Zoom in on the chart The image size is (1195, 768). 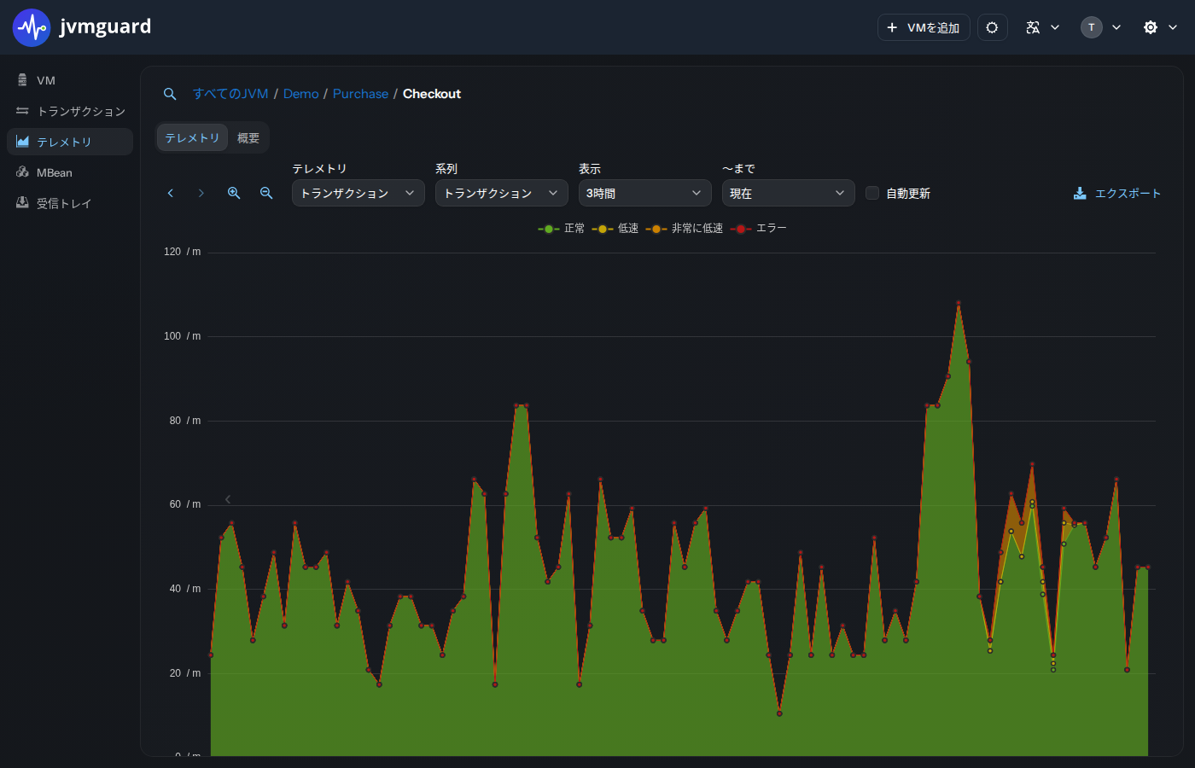[234, 194]
